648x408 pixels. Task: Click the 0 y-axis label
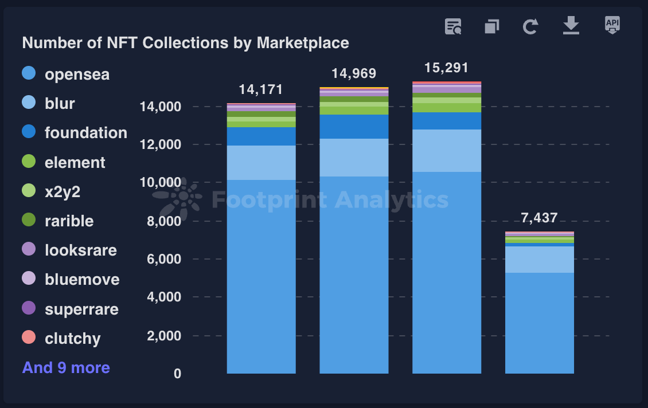tap(177, 374)
